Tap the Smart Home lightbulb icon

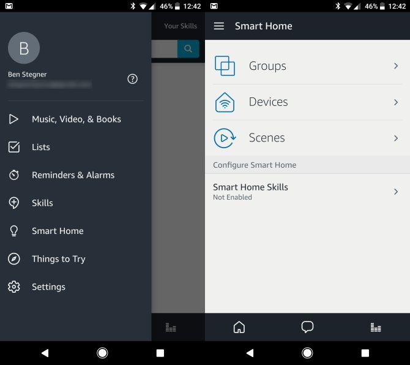[14, 231]
